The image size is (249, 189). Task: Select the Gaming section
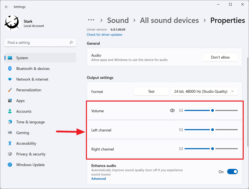[22, 132]
